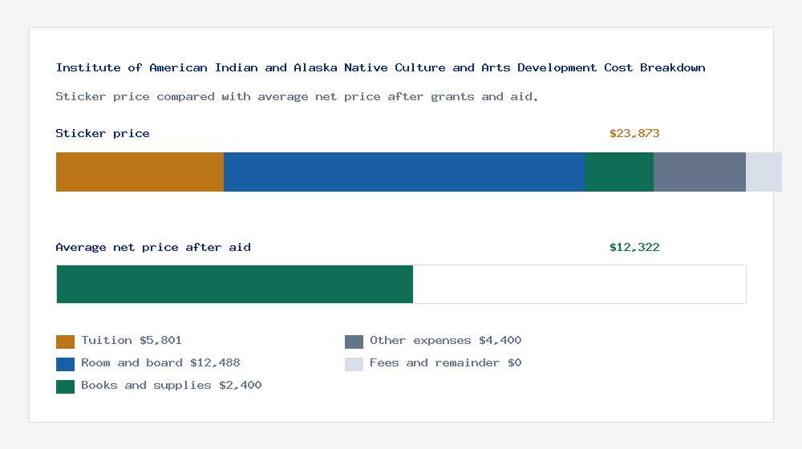Image resolution: width=802 pixels, height=449 pixels.
Task: Click the legend text 'Room and board $12,488'
Action: click(160, 363)
